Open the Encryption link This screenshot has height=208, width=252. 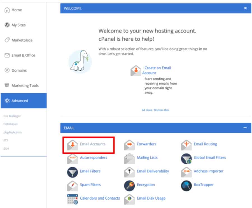[146, 185]
